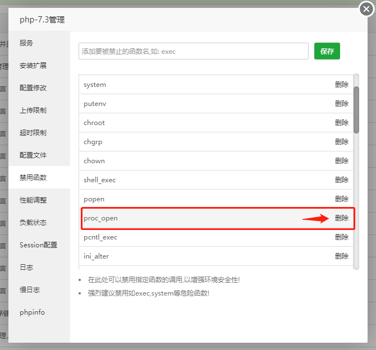Click the function list scrollbar thumb

(356, 110)
